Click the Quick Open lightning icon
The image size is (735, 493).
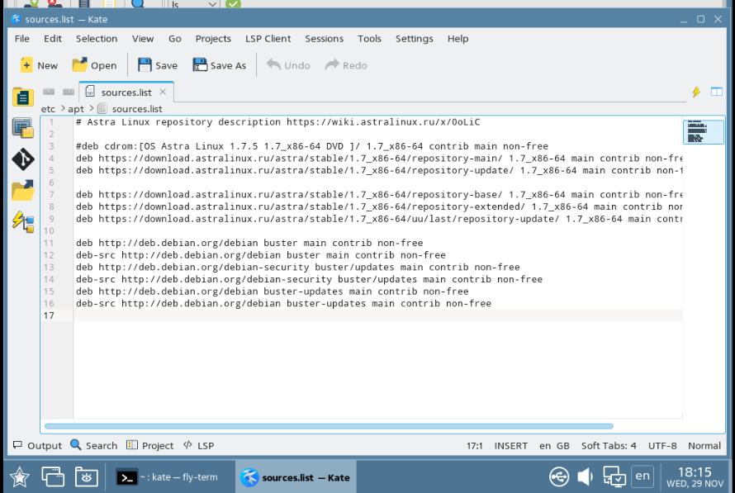[696, 92]
